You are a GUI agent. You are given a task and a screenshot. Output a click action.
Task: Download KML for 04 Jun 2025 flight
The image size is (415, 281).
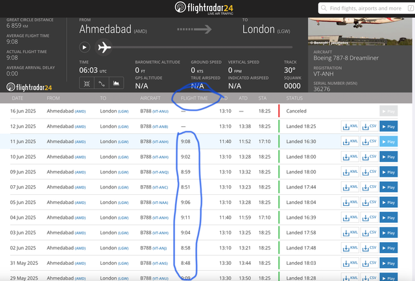click(350, 218)
